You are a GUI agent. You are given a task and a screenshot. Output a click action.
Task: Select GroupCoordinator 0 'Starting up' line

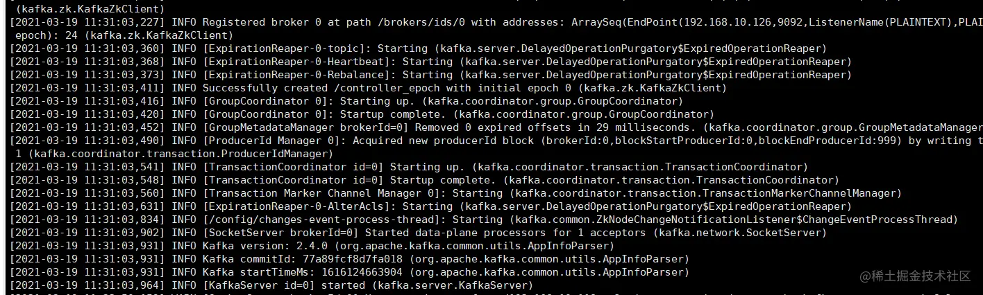coord(346,101)
